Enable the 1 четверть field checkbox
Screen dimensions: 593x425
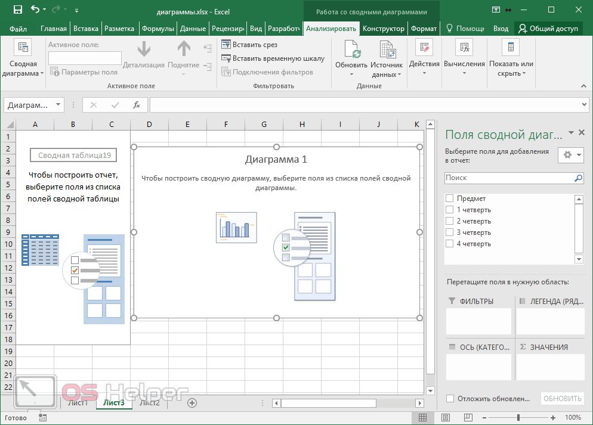pyautogui.click(x=450, y=210)
